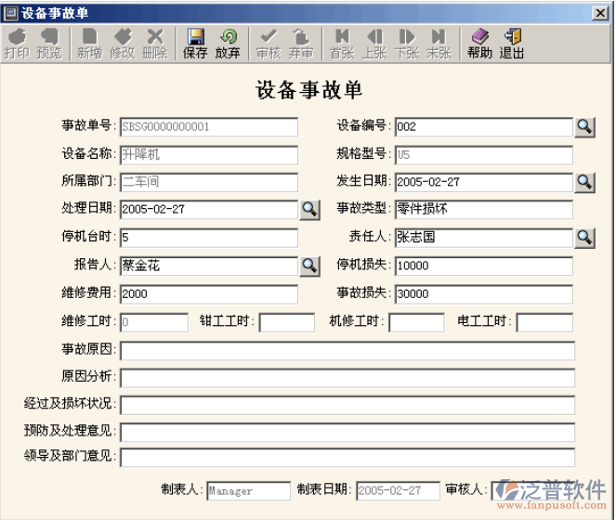The image size is (616, 520).
Task: Go to 首张 (first record) in toolbar
Action: tap(342, 43)
